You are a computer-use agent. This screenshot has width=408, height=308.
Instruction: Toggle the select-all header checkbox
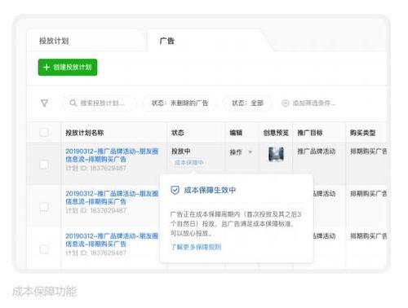(x=44, y=133)
